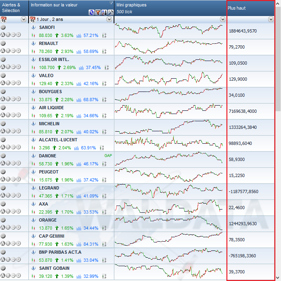281x281 pixels.
Task: Toggle selection C for VALEO
Action: (x=13, y=83)
